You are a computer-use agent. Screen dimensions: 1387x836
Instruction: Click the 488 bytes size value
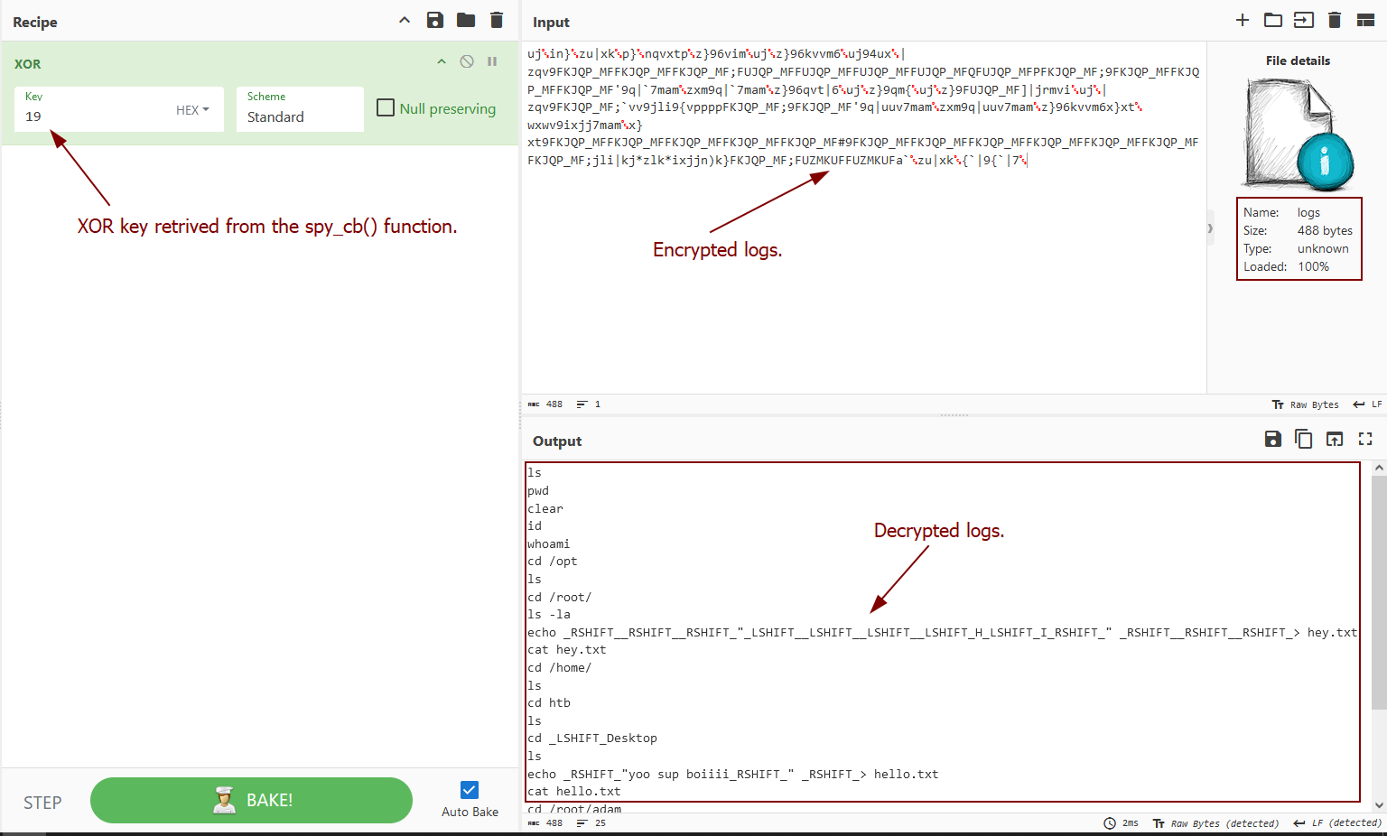pos(1325,230)
